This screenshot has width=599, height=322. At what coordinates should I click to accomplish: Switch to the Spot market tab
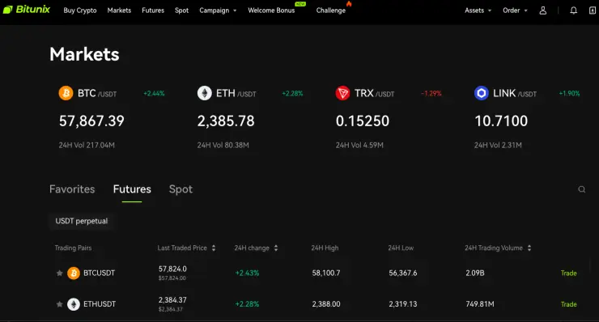181,189
